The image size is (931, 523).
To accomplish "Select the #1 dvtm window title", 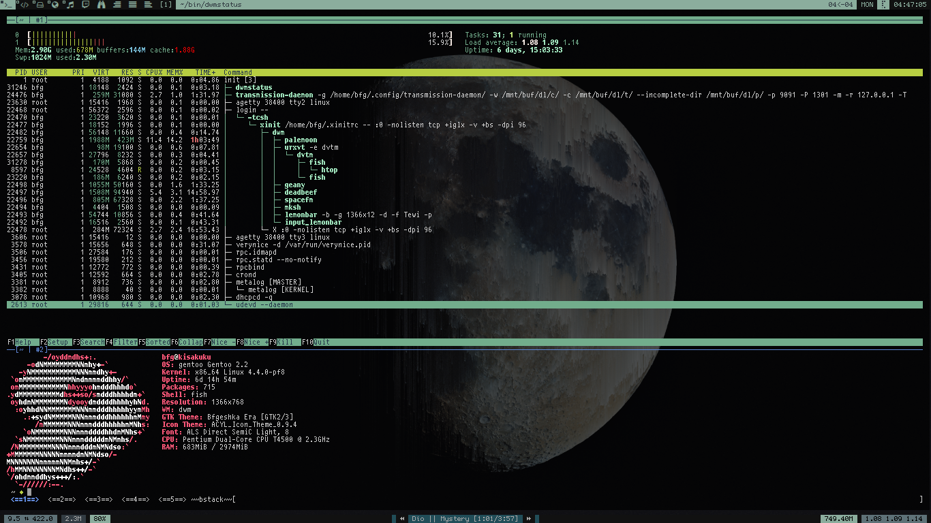I will (41, 20).
